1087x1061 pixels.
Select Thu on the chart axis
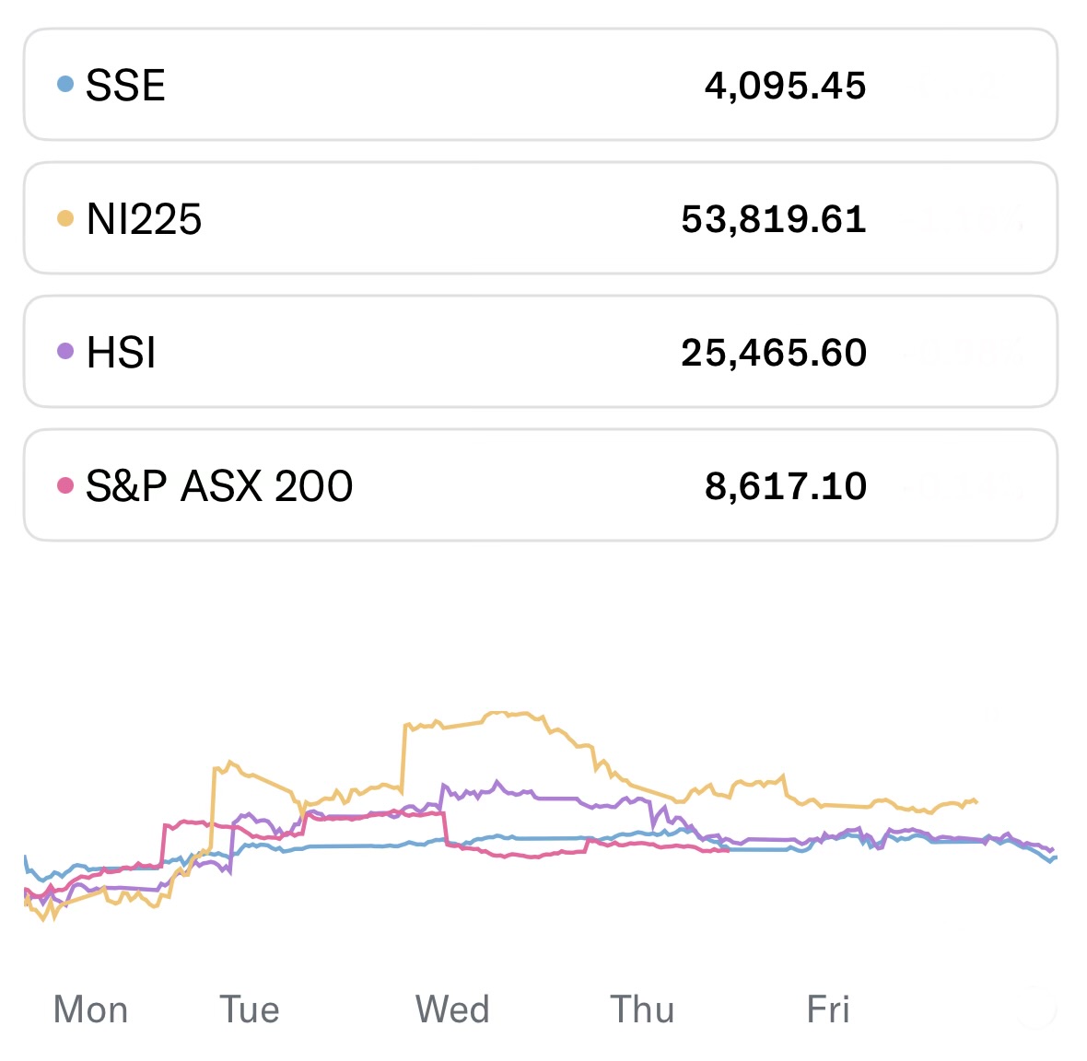(x=642, y=1009)
